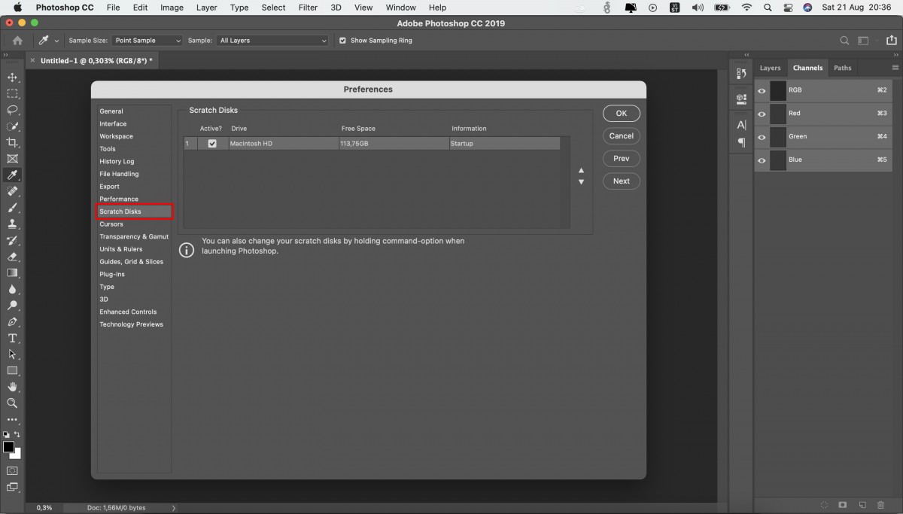Click the foreground color swatch
903x514 pixels.
click(9, 447)
